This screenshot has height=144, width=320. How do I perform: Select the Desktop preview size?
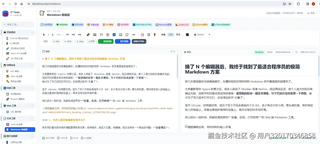click(x=259, y=52)
